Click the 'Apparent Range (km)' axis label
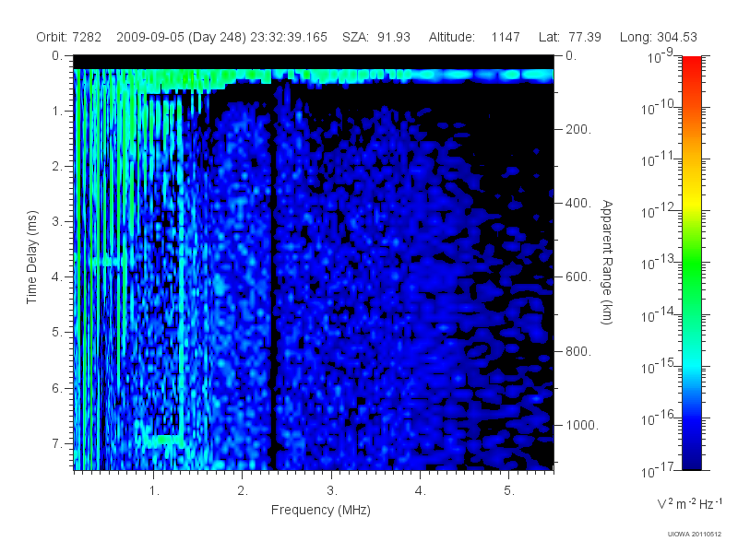 point(607,263)
